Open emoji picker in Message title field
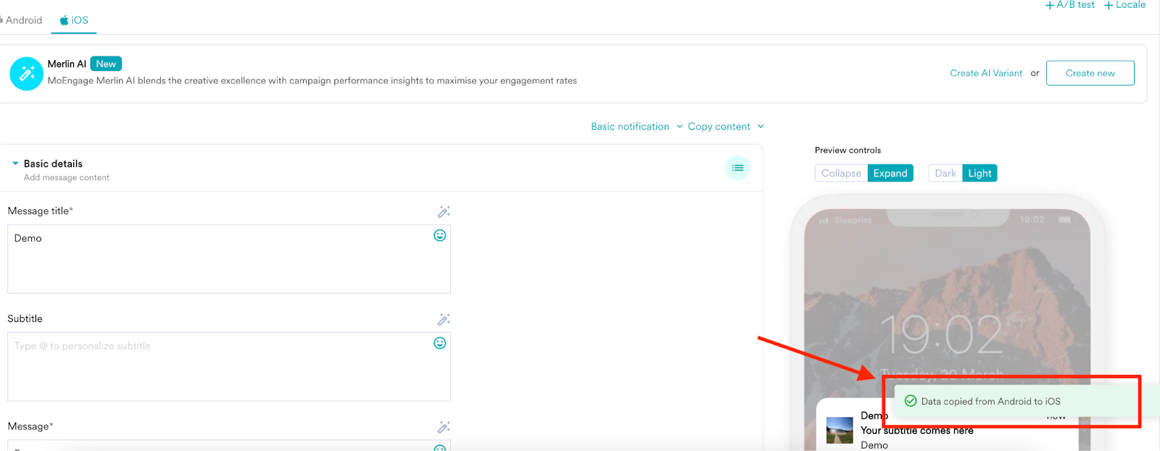 click(x=439, y=235)
